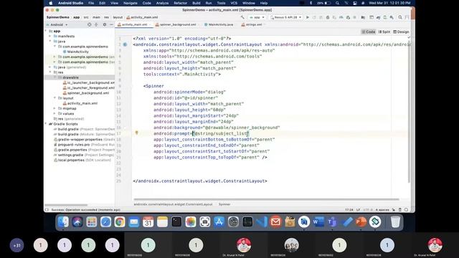
Task: Click the locate target icon in Project panel
Action: tap(89, 25)
